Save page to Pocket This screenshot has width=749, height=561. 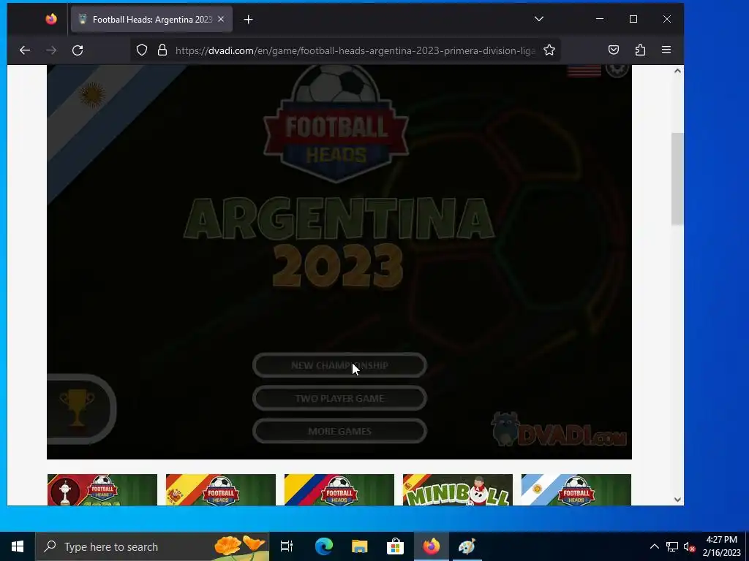[x=614, y=50]
